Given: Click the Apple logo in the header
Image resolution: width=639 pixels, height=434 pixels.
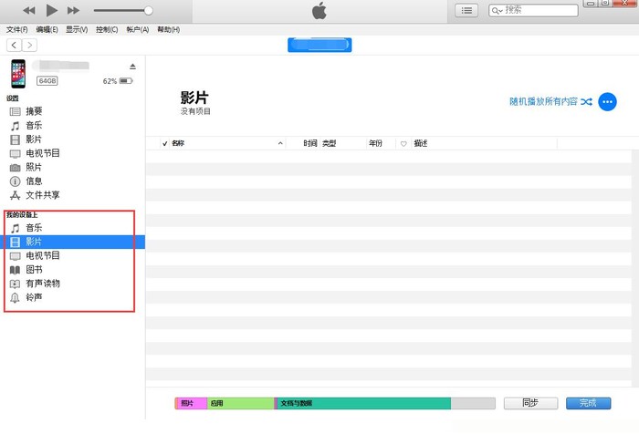Looking at the screenshot, I should tap(319, 11).
